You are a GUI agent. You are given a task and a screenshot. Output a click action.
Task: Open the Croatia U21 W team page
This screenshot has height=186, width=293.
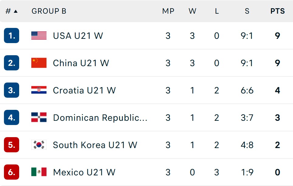[x=84, y=90]
